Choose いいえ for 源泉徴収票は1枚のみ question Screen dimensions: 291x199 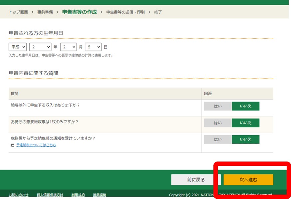(245, 123)
